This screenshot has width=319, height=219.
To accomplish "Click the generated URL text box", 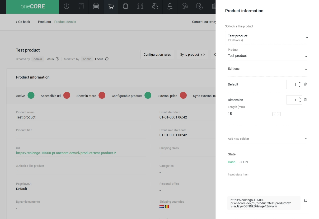I will (x=264, y=203).
